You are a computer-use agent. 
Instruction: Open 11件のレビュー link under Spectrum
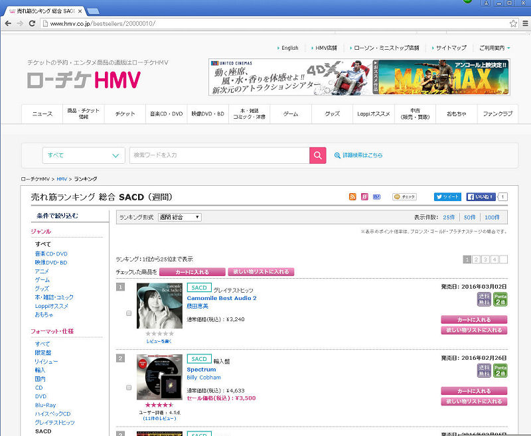[x=159, y=418]
